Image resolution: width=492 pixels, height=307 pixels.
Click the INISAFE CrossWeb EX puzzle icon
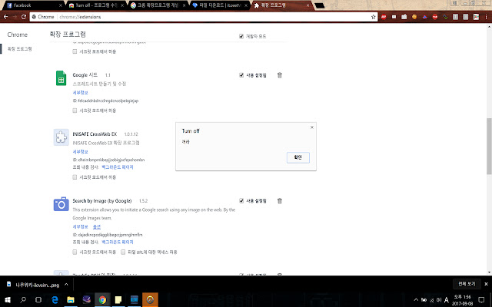[x=61, y=137]
